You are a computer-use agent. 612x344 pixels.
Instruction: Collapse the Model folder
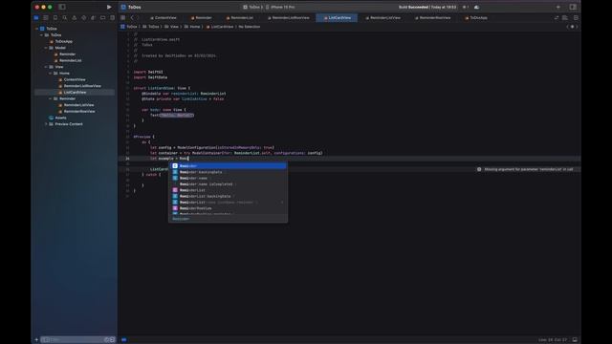pos(46,48)
